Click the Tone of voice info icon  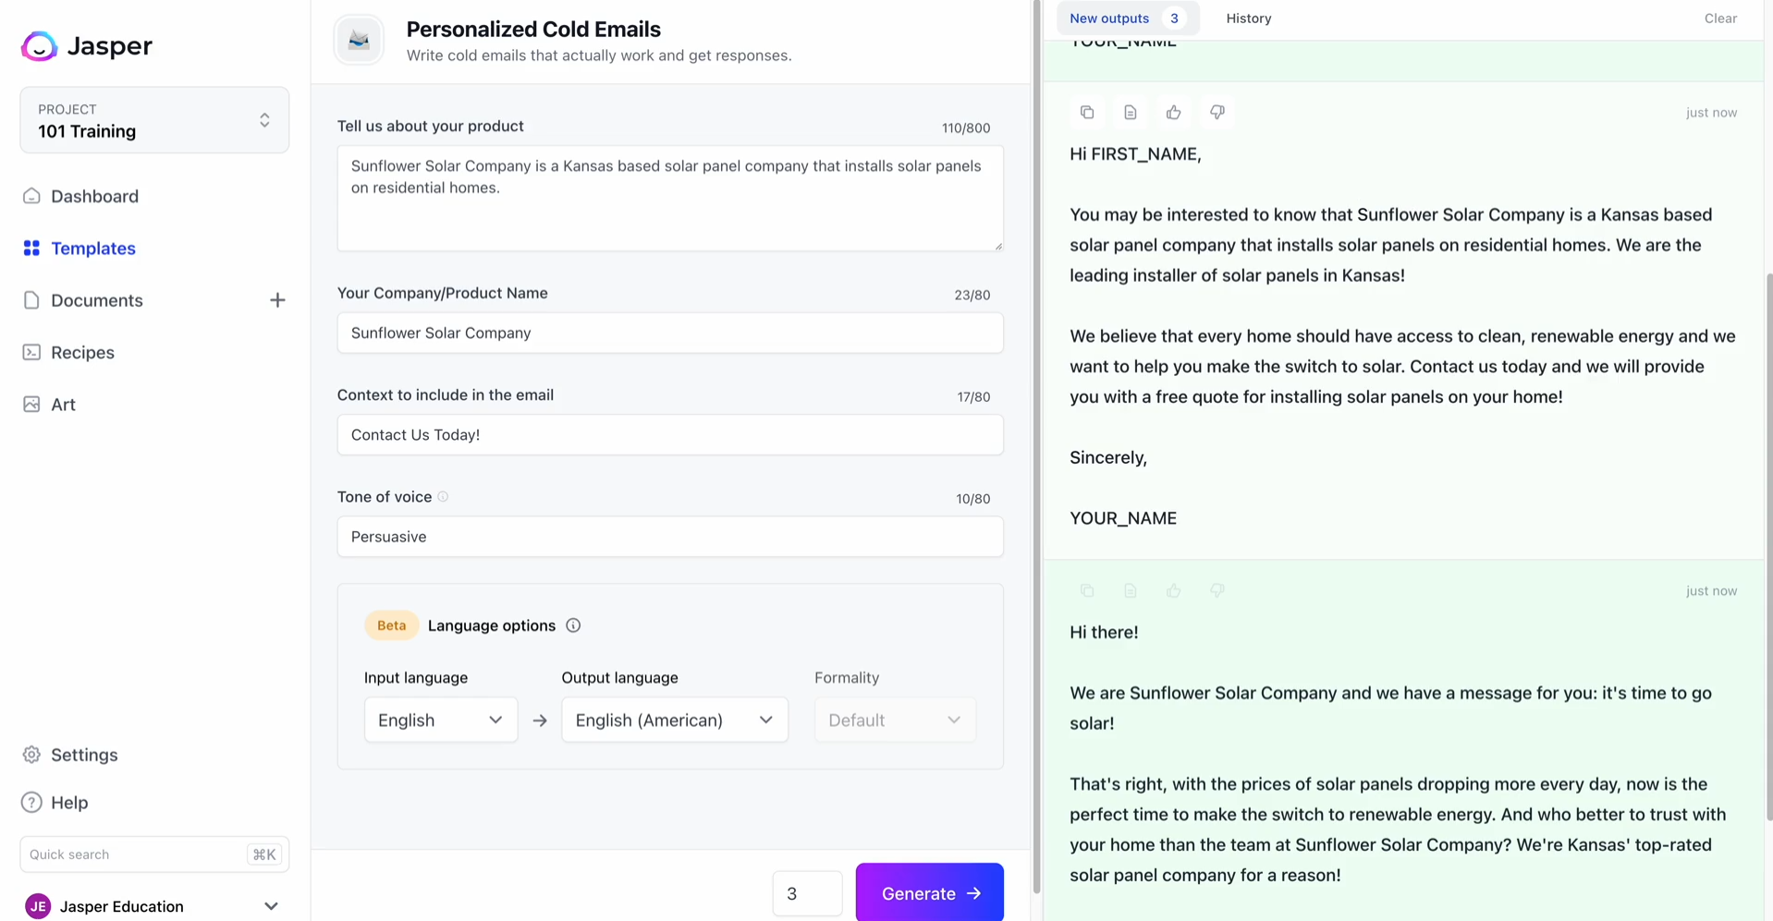[443, 497]
